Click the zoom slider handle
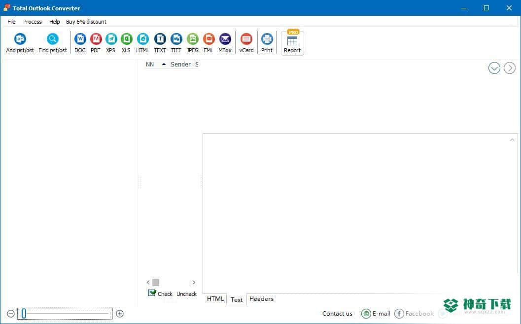Image resolution: width=521 pixels, height=324 pixels. (24, 313)
